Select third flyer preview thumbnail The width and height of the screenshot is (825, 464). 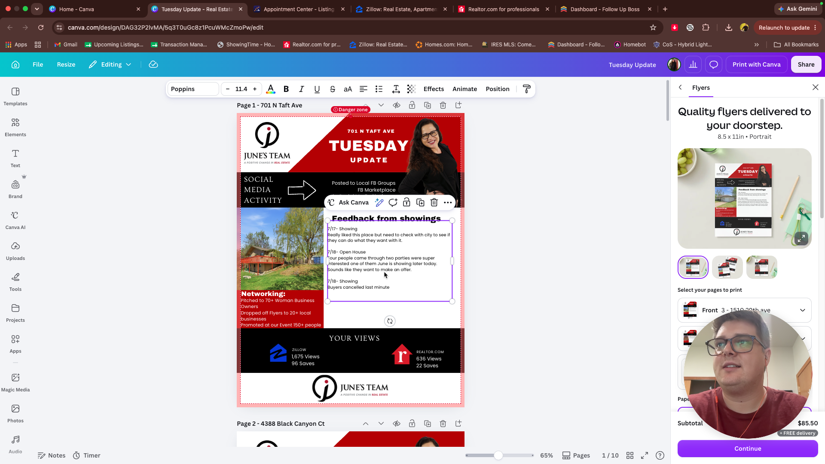click(761, 267)
